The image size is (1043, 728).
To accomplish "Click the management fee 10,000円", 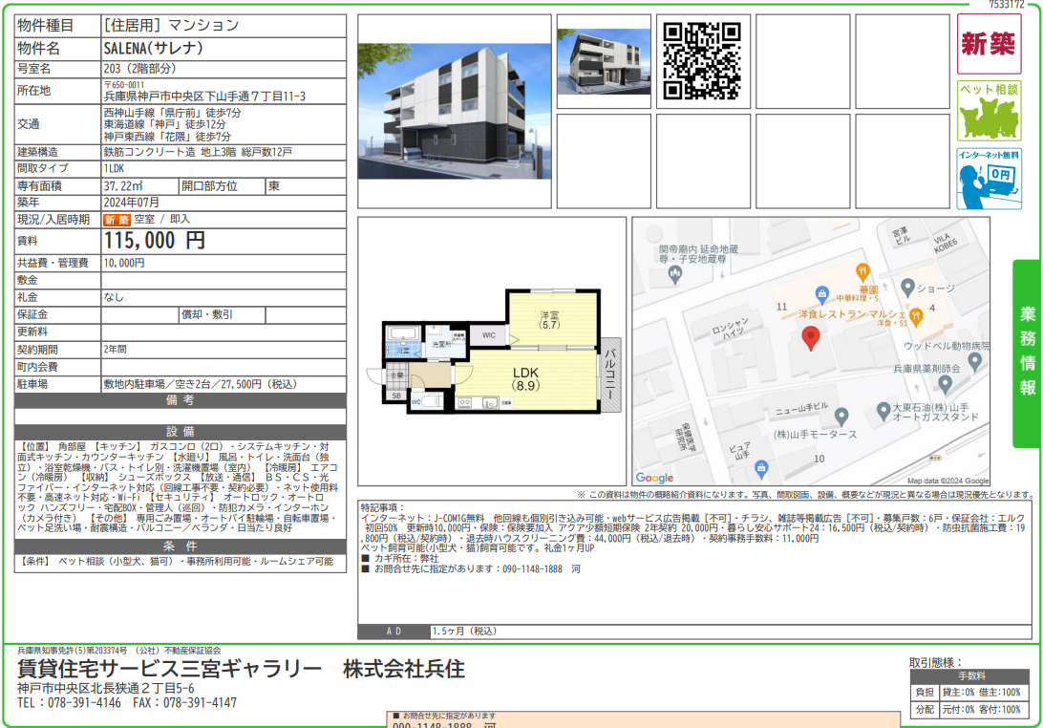I will pyautogui.click(x=124, y=263).
